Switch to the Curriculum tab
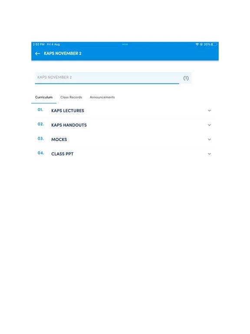250x334 pixels. click(44, 97)
